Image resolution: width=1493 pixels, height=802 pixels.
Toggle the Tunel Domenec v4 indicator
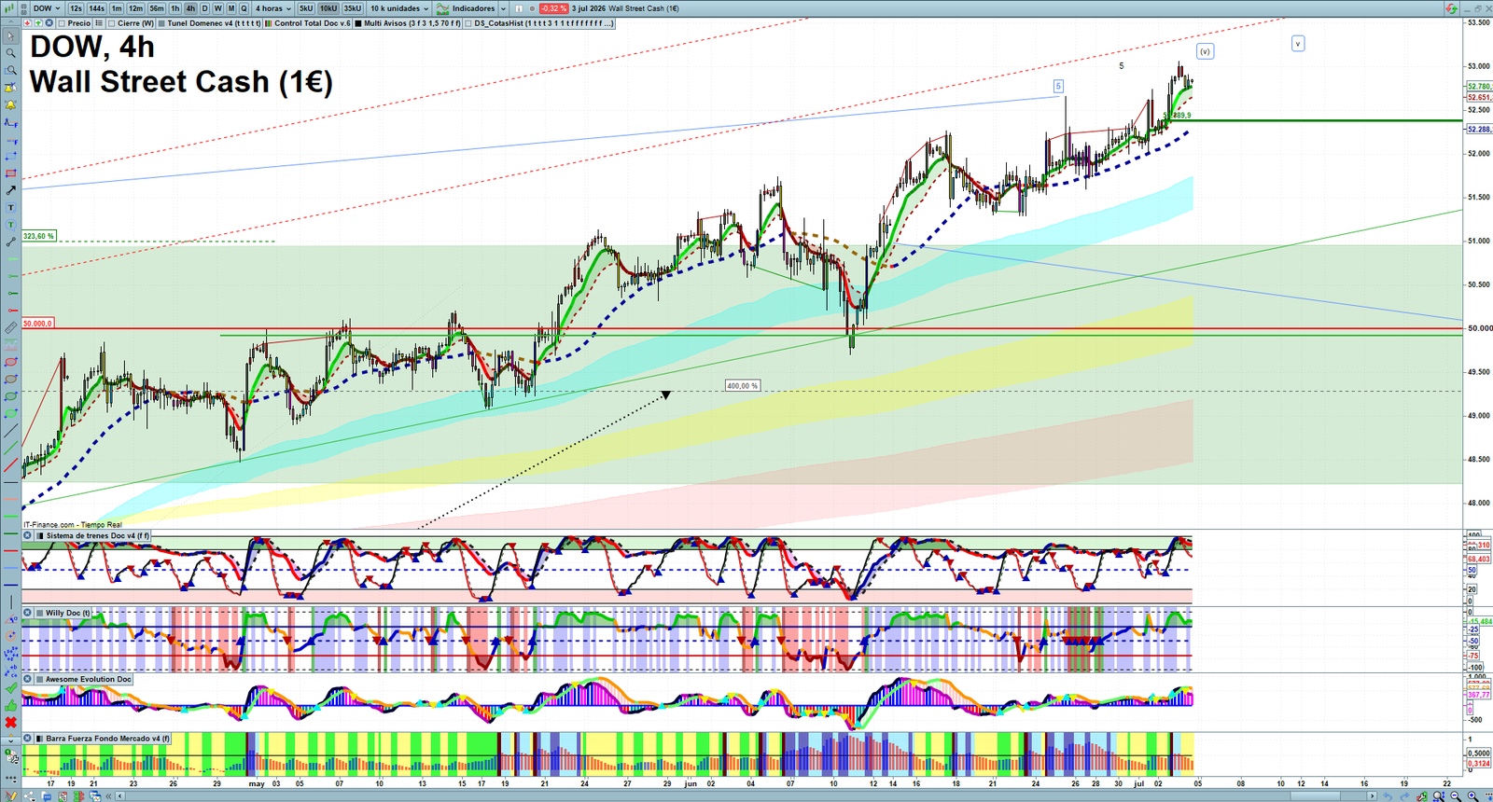coord(161,23)
